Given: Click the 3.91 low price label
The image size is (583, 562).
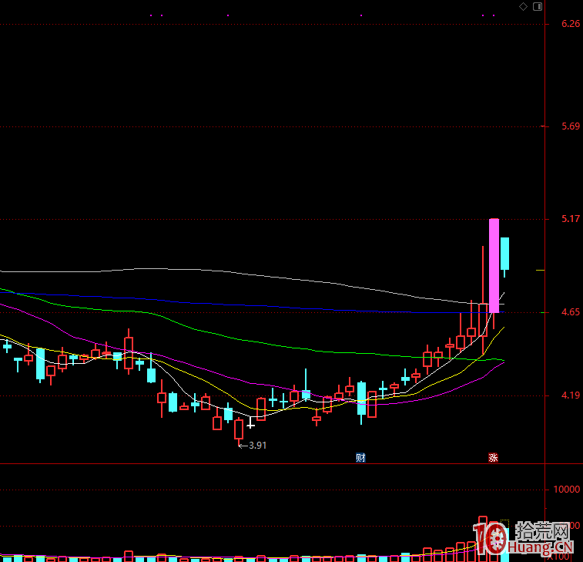Looking at the screenshot, I should point(257,445).
